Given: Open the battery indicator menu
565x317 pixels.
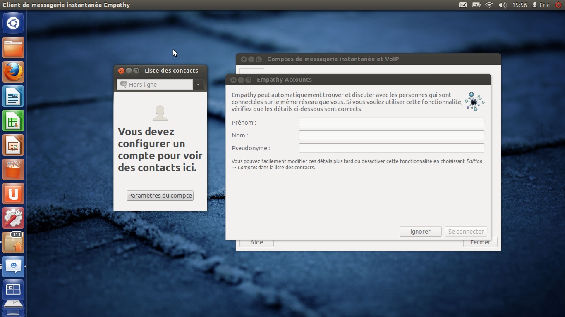Looking at the screenshot, I should (x=476, y=5).
